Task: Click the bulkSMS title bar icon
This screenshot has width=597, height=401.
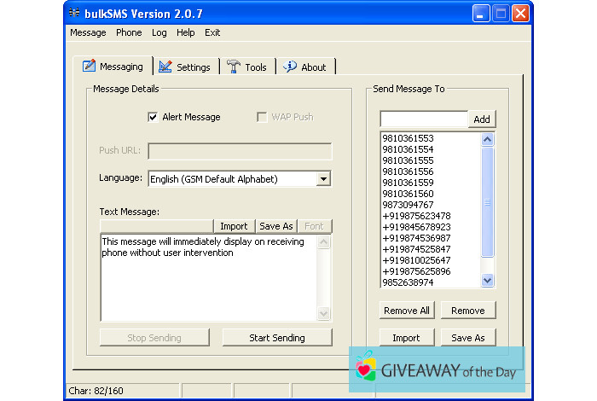Action: click(x=74, y=13)
